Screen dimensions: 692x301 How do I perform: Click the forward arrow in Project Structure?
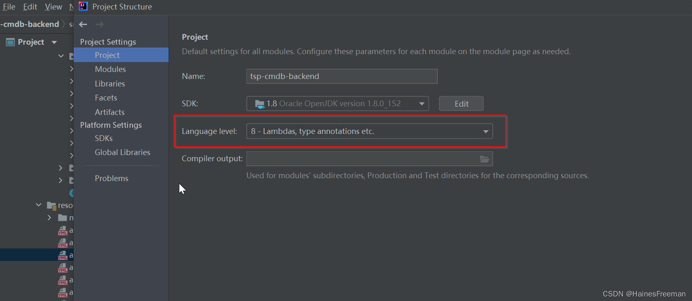point(99,24)
